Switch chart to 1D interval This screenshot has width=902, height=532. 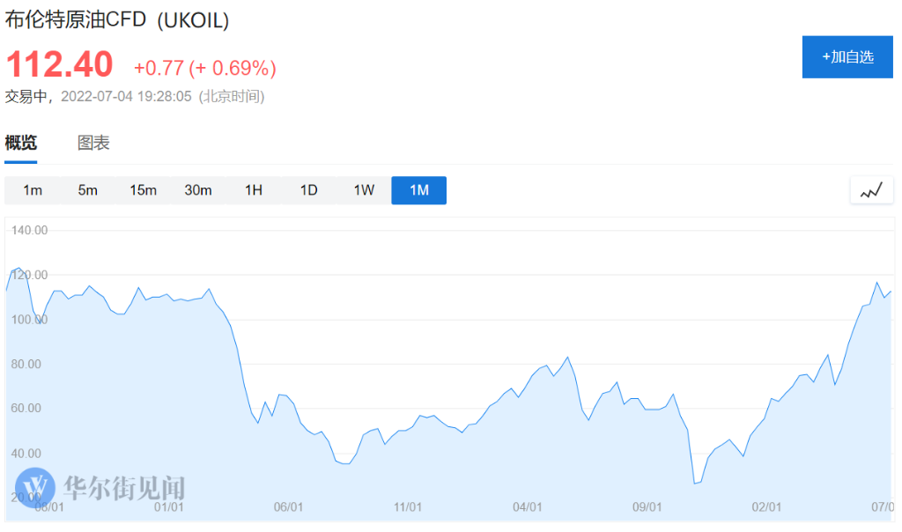(308, 190)
